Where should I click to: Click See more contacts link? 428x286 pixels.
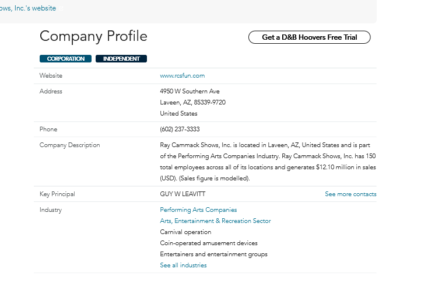point(350,194)
